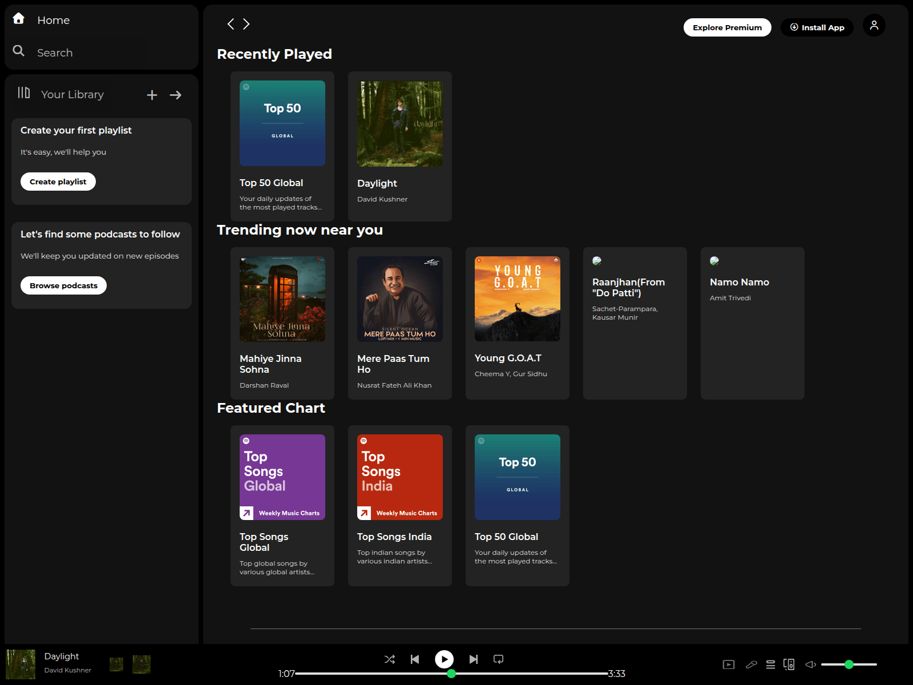913x685 pixels.
Task: Open Namo Namo card
Action: 753,323
